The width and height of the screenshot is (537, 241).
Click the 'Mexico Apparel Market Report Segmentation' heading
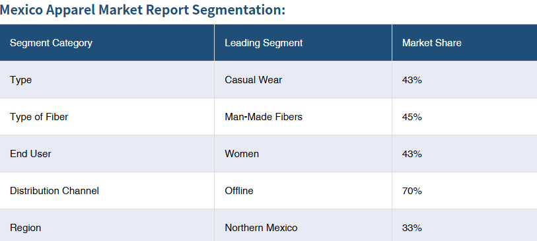click(x=143, y=11)
